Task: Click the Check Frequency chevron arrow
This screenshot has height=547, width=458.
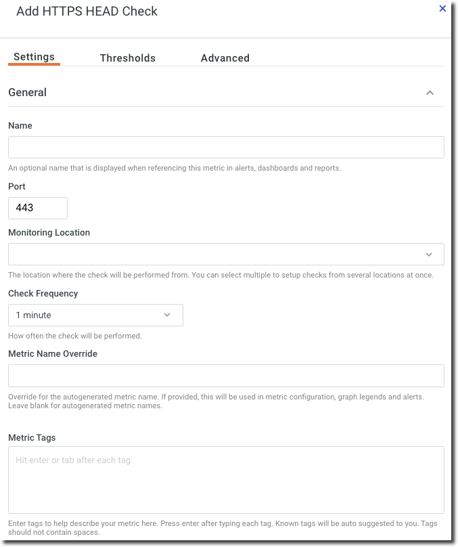Action: [168, 315]
